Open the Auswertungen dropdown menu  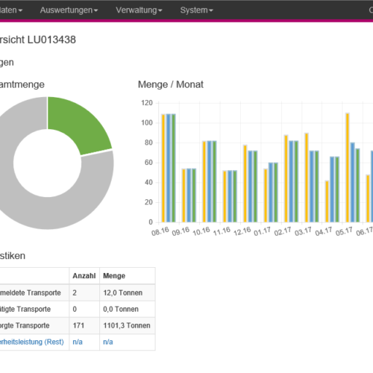click(x=69, y=10)
